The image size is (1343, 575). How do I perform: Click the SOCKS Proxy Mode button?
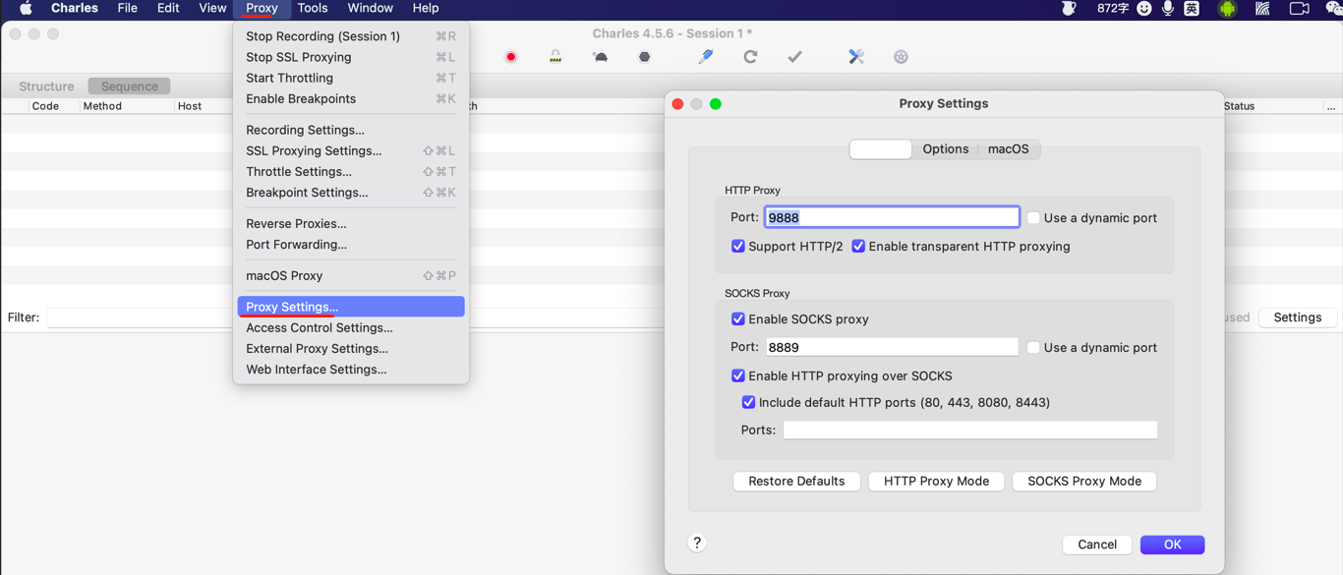point(1084,482)
